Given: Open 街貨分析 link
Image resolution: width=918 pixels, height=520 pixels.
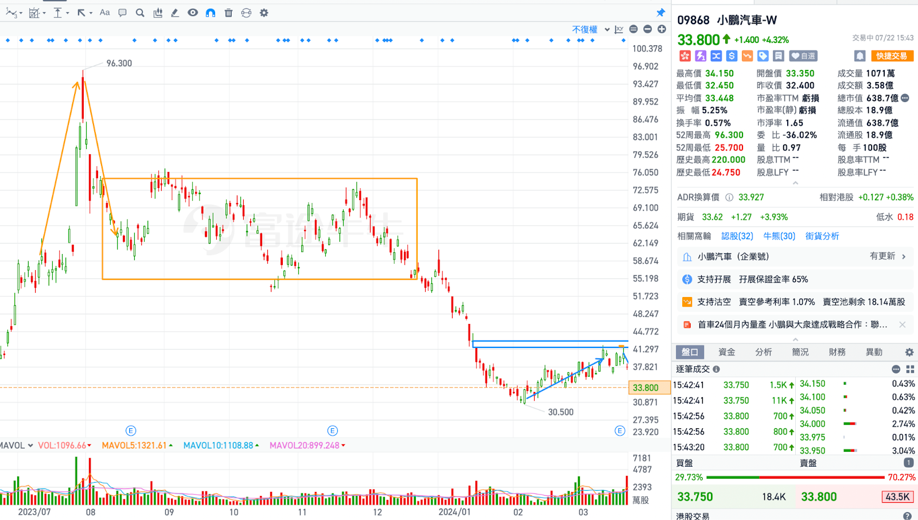Looking at the screenshot, I should tap(822, 236).
